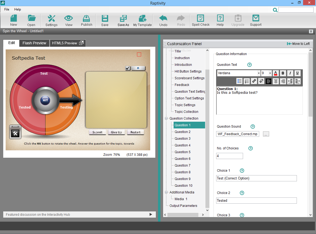
Task: Open the Settings tool in toolbar
Action: (51, 20)
